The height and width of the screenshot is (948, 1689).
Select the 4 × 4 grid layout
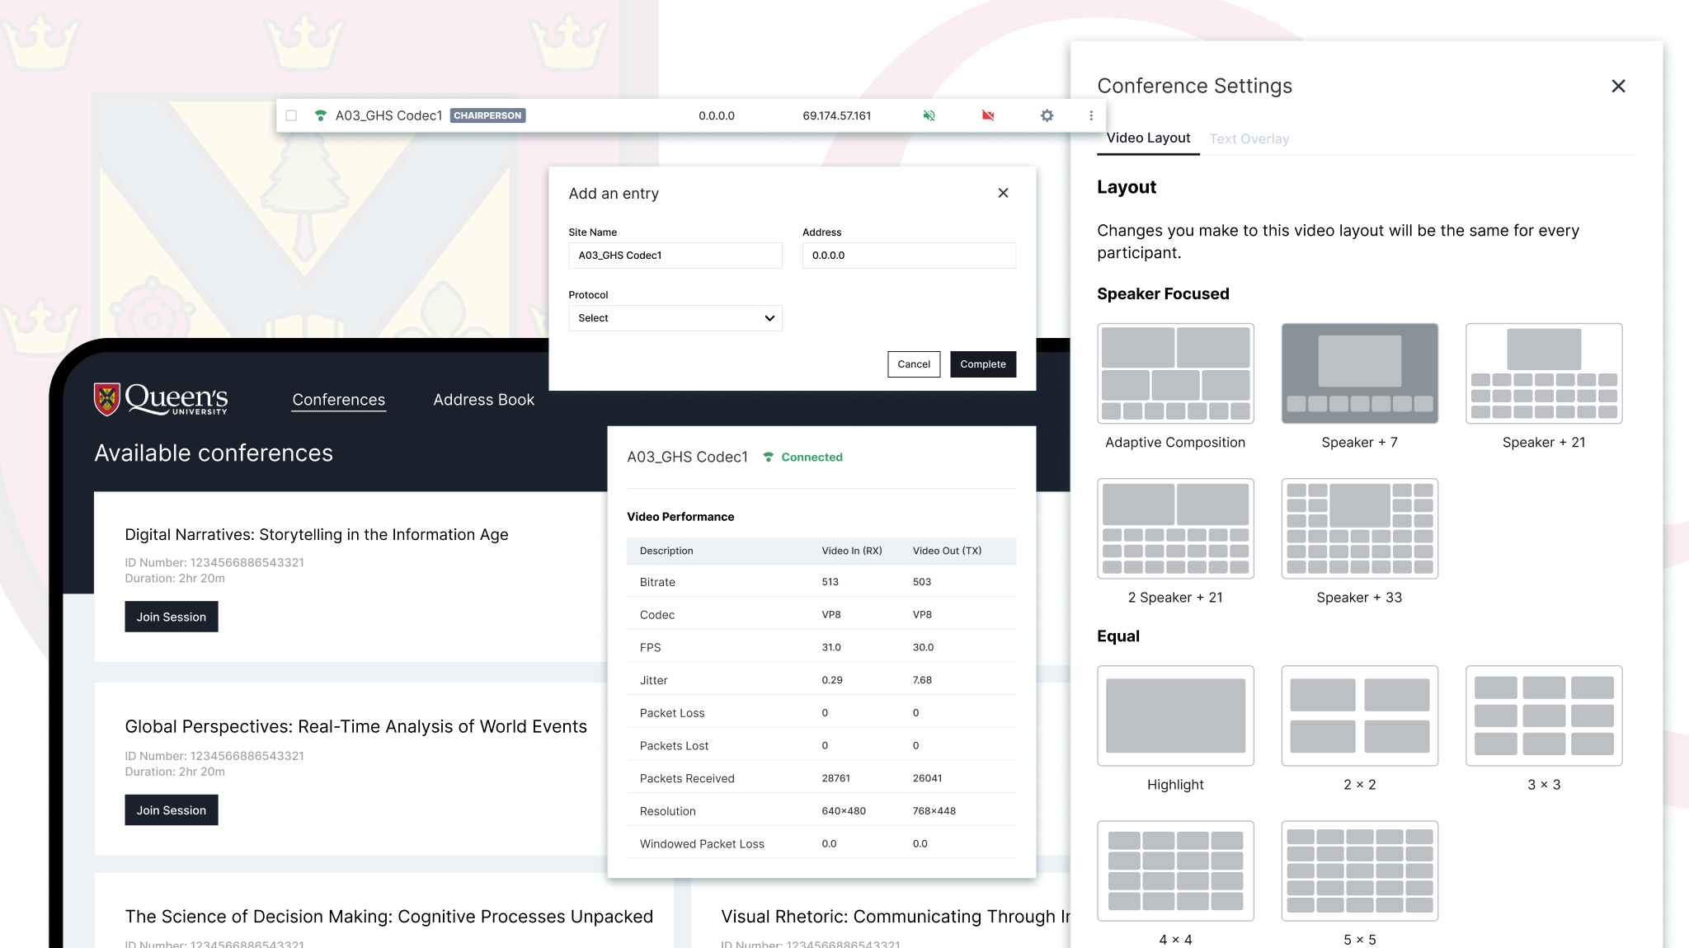pos(1175,871)
